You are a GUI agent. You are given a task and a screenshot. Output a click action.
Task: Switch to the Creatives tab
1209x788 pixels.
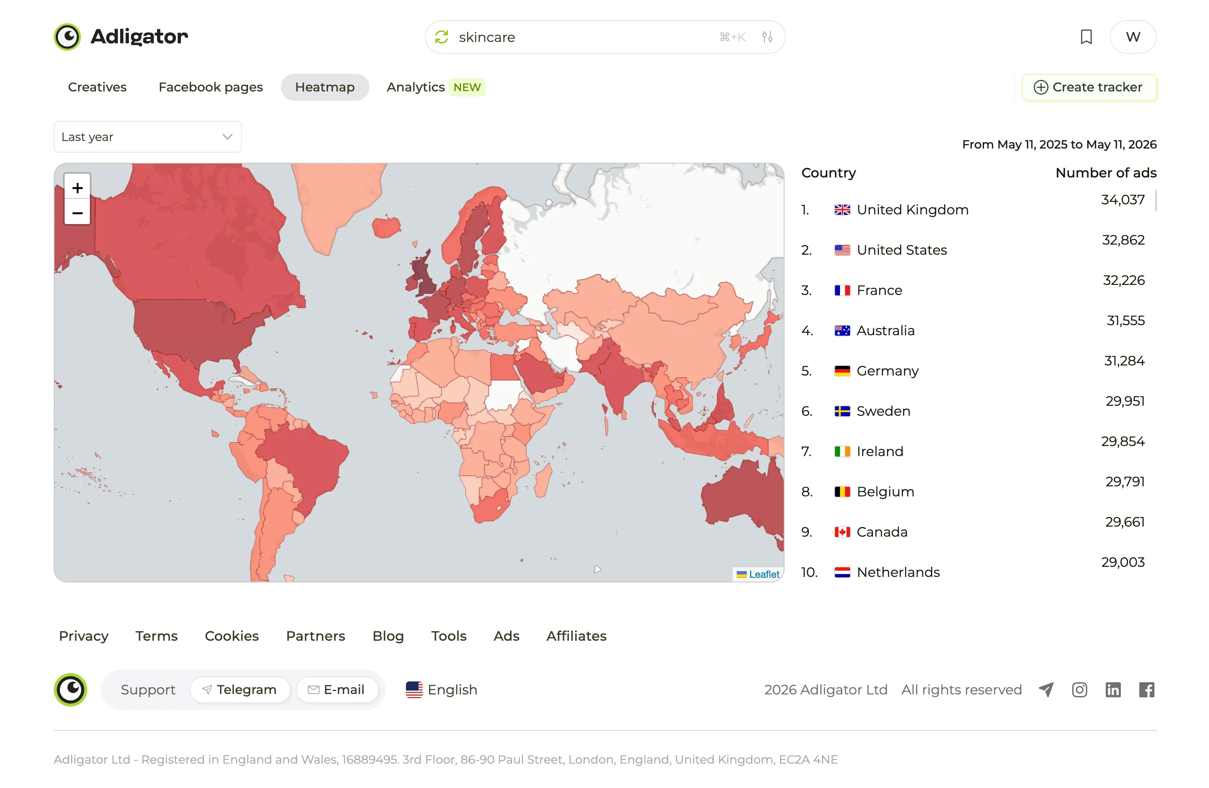pos(97,87)
